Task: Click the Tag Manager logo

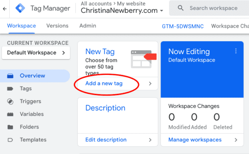Action: pos(20,8)
